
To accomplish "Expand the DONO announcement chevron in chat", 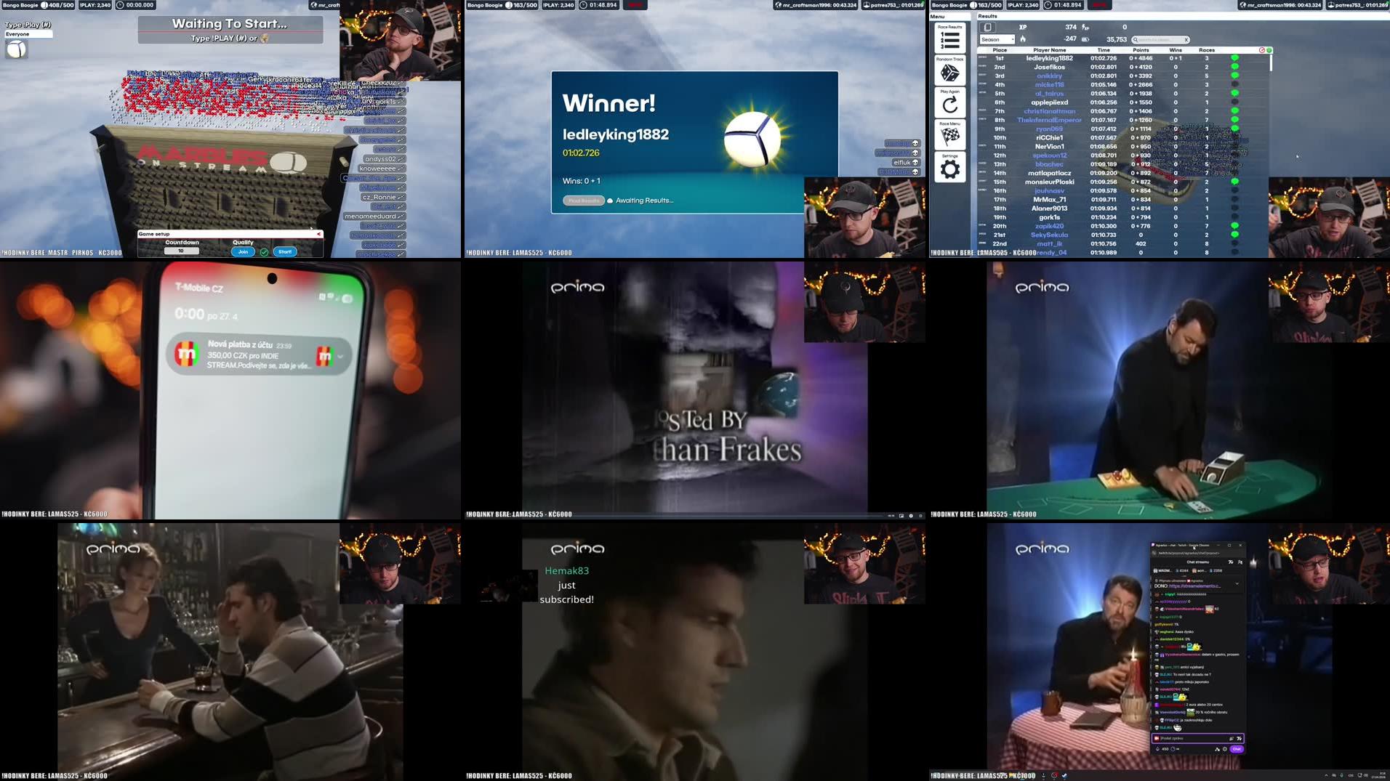I will point(1237,583).
